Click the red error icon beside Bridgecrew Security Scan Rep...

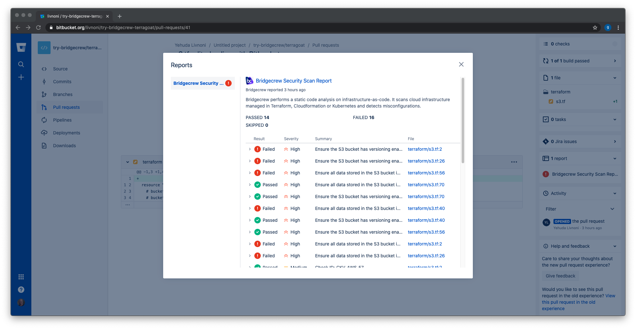click(x=546, y=174)
